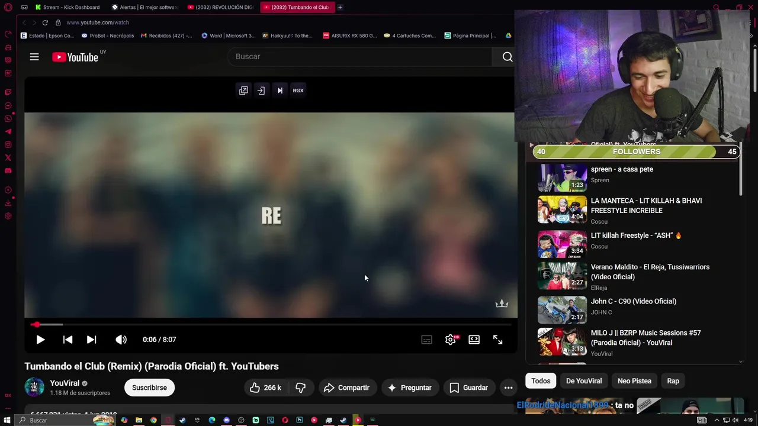Switch to the Alertas browser tab
The image size is (758, 426).
pos(144,7)
